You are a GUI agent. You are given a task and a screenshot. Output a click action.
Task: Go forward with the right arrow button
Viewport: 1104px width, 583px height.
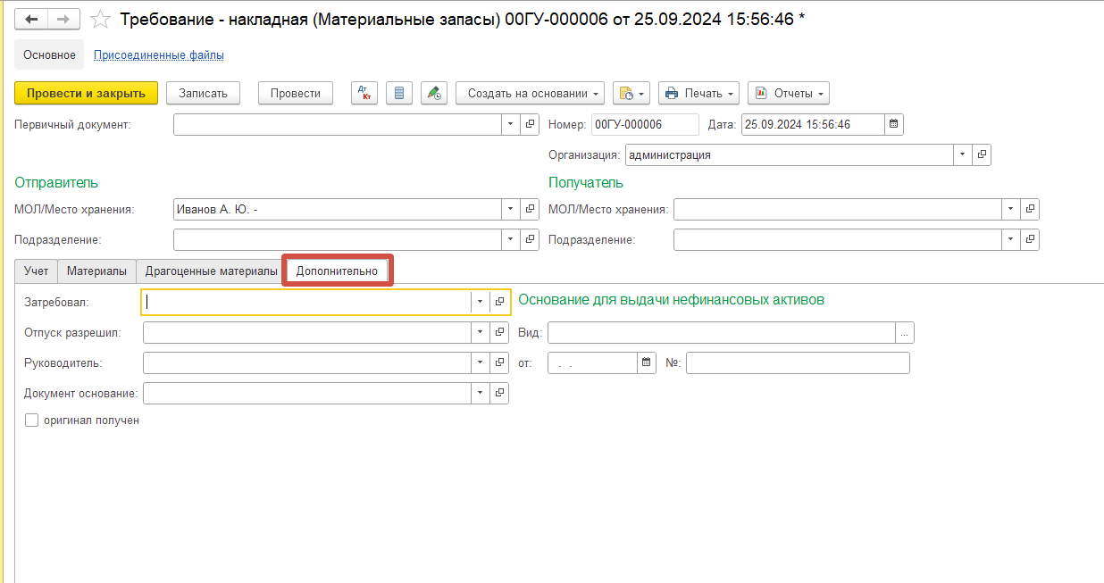(x=63, y=19)
